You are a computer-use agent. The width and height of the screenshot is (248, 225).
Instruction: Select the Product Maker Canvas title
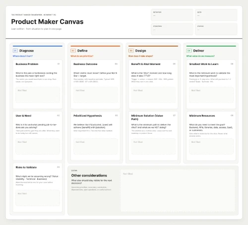pyautogui.click(x=47, y=22)
